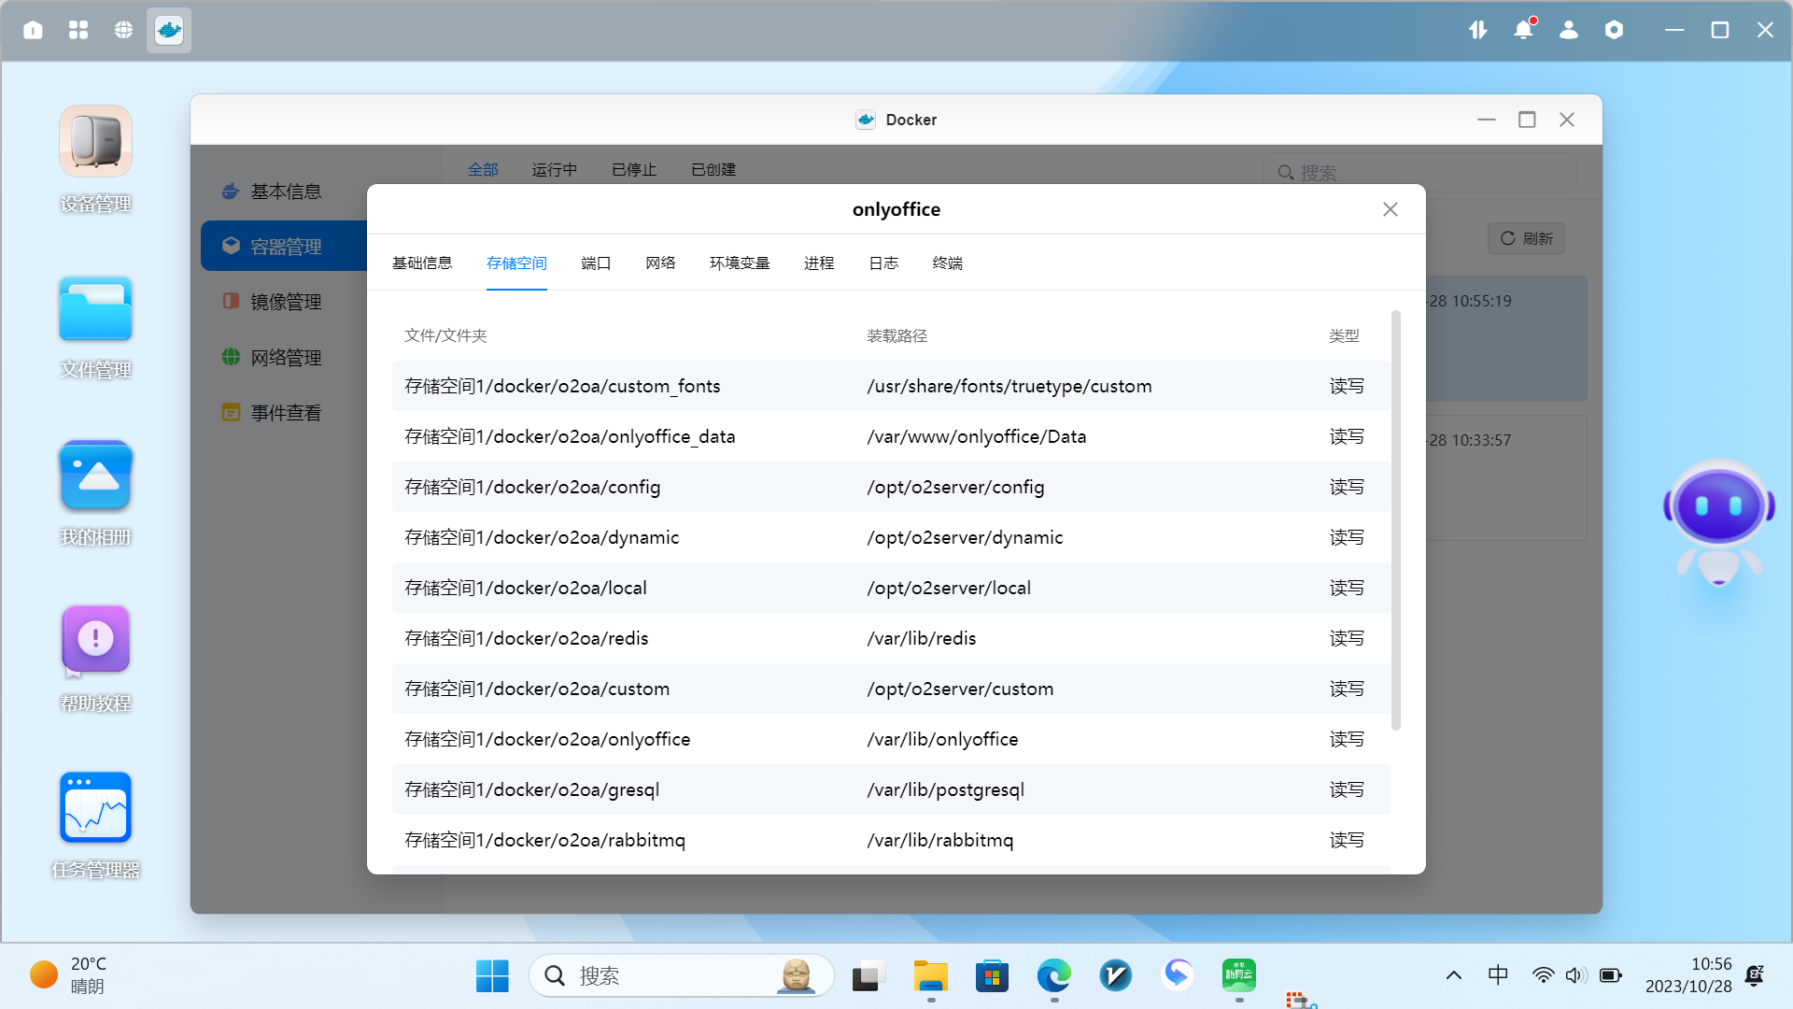Screen dimensions: 1793x1009
Task: Open the 日志 tab
Action: click(x=883, y=263)
